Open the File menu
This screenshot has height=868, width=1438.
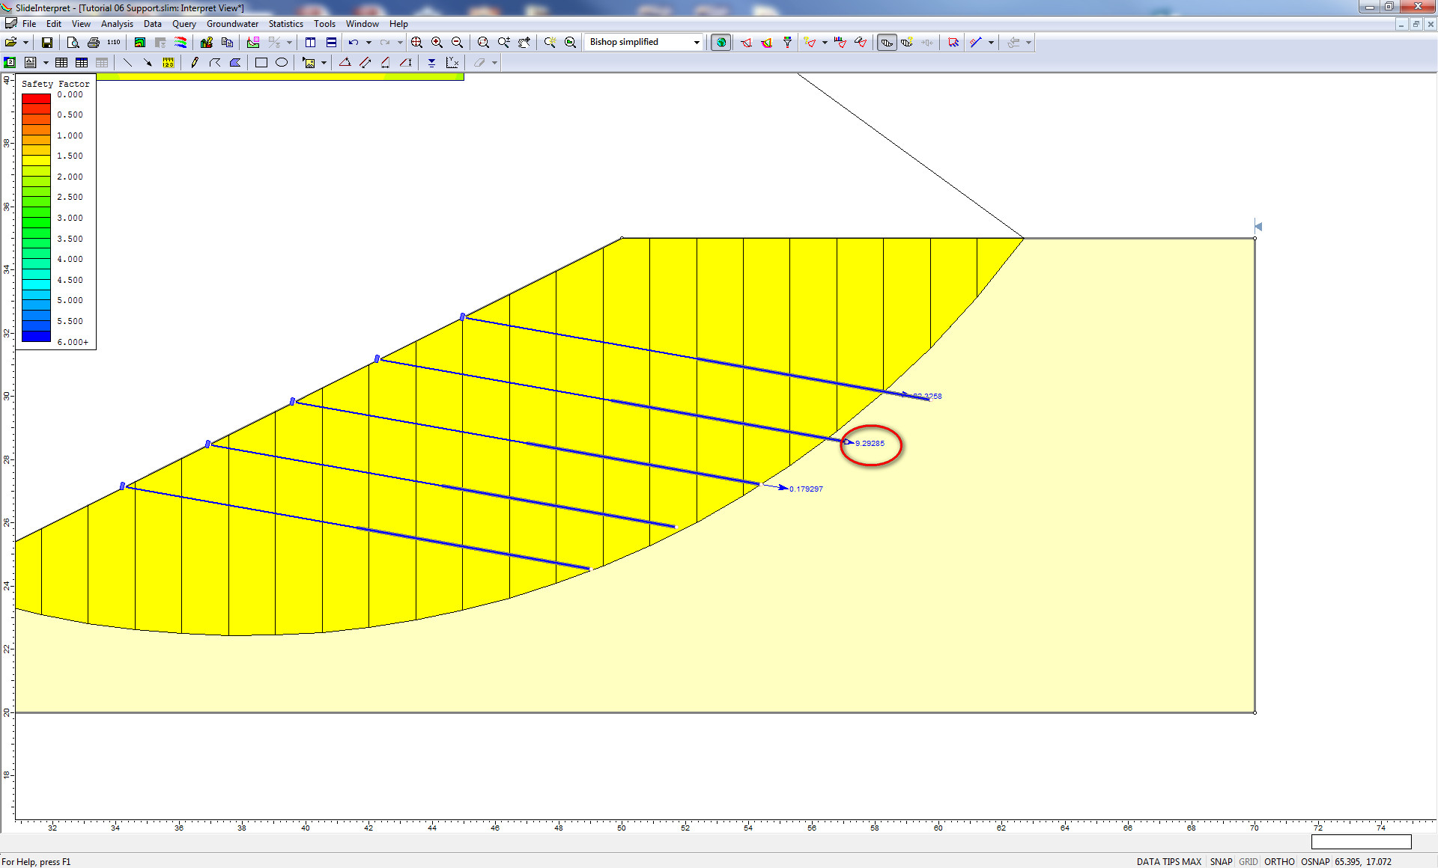point(29,24)
